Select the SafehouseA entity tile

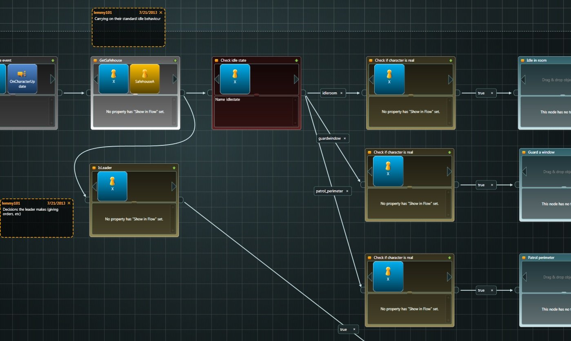click(x=144, y=79)
